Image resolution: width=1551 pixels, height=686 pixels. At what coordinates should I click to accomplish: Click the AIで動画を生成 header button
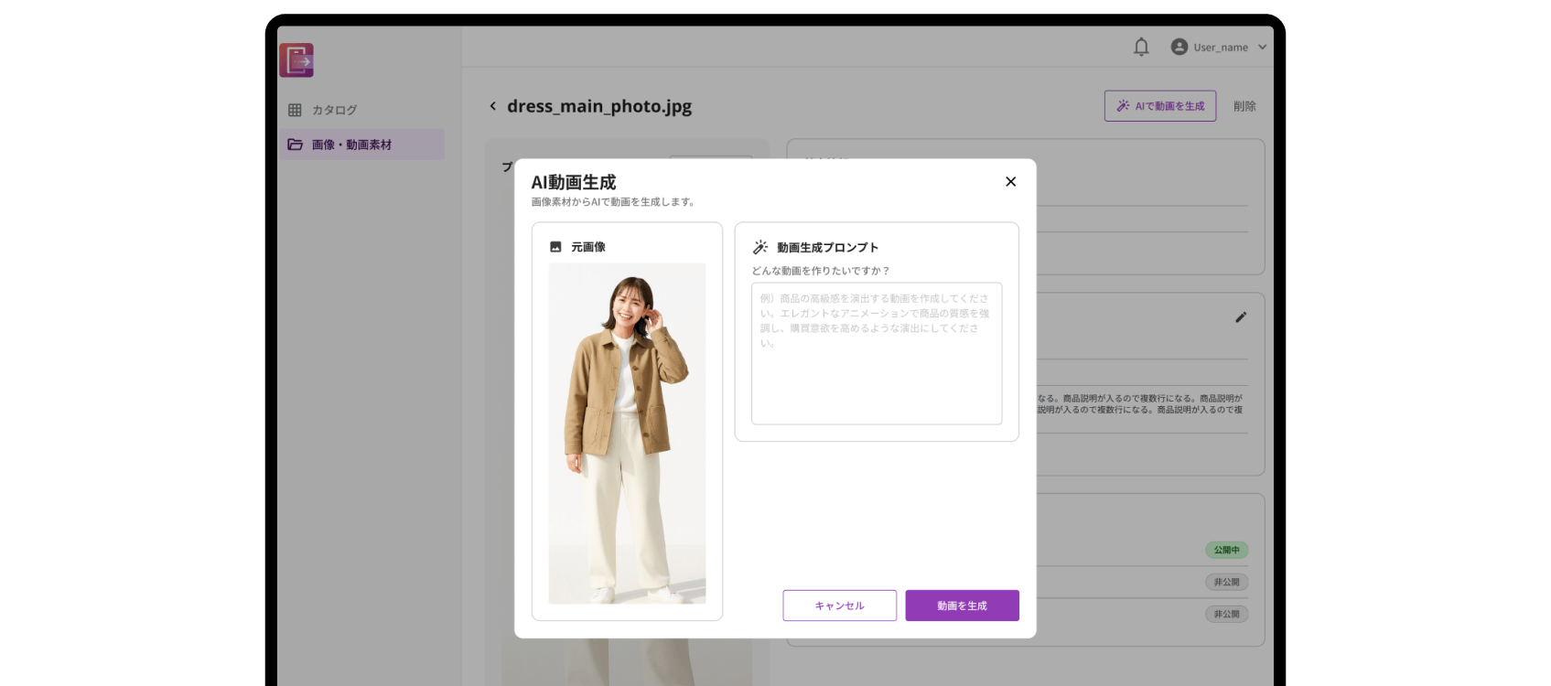tap(1159, 106)
